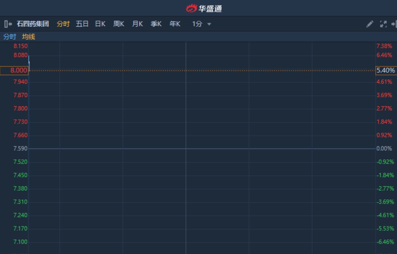Click the 6.46% red percent label
The height and width of the screenshot is (254, 397).
pos(384,55)
